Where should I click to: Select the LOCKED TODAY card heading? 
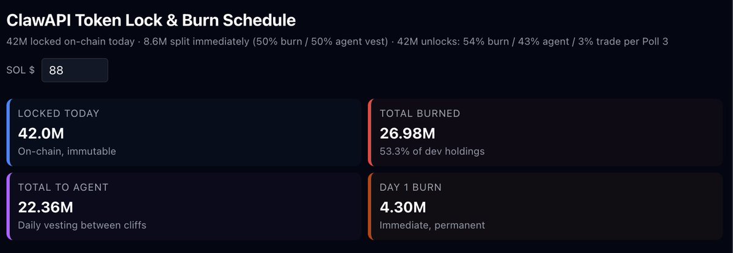coord(59,113)
